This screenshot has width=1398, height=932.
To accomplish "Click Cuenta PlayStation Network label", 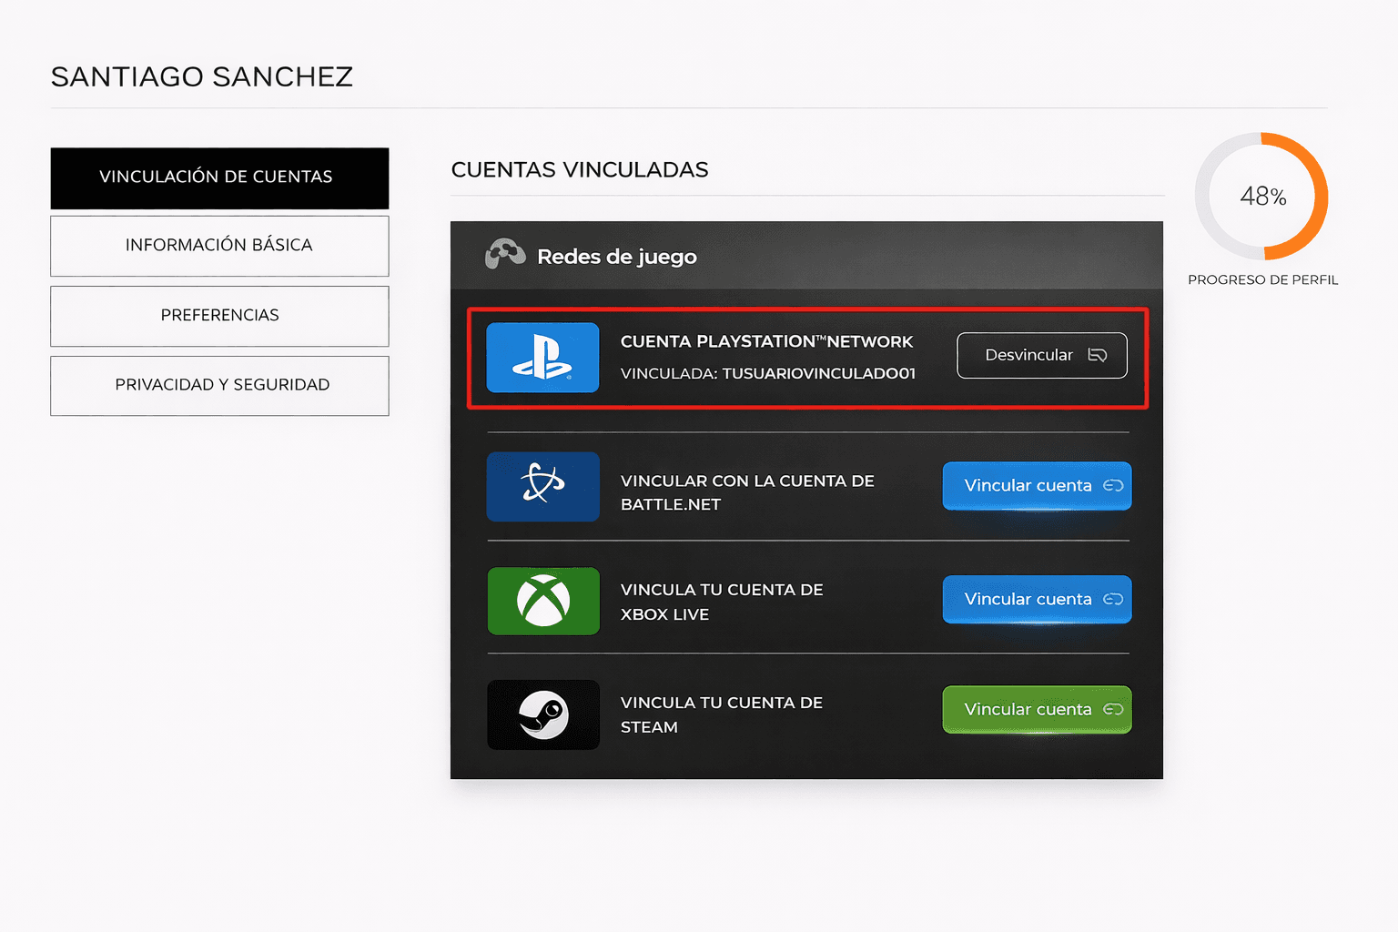I will (x=766, y=341).
